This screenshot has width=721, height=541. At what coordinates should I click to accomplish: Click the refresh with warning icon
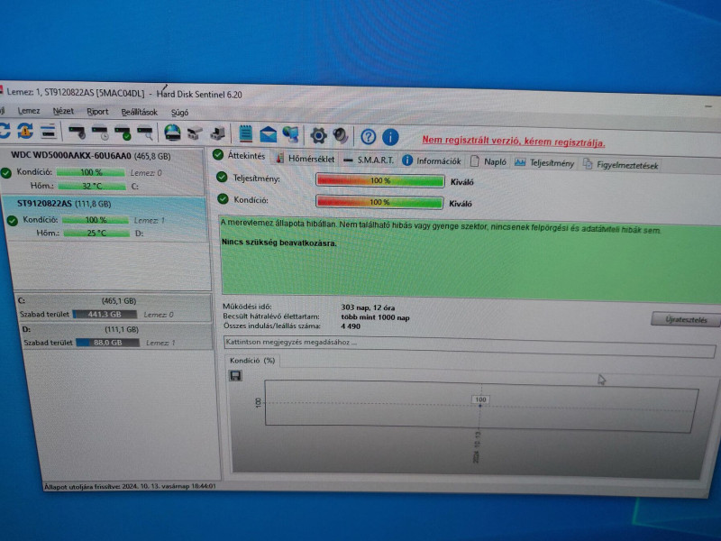[25, 131]
